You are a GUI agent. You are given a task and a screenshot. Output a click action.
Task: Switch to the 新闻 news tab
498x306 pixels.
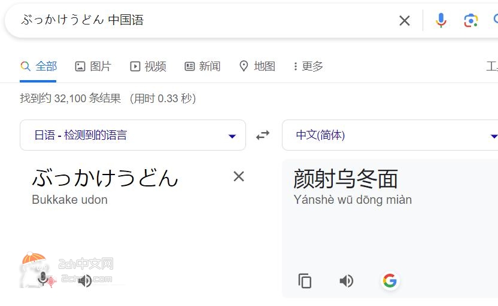[203, 66]
